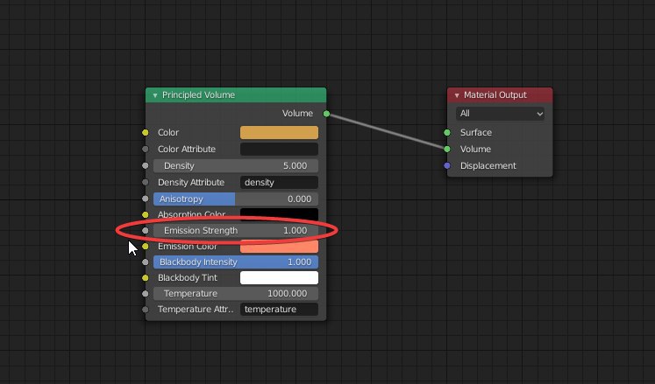This screenshot has width=655, height=384.
Task: Click the Temperature value field 1000.000
Action: 236,294
